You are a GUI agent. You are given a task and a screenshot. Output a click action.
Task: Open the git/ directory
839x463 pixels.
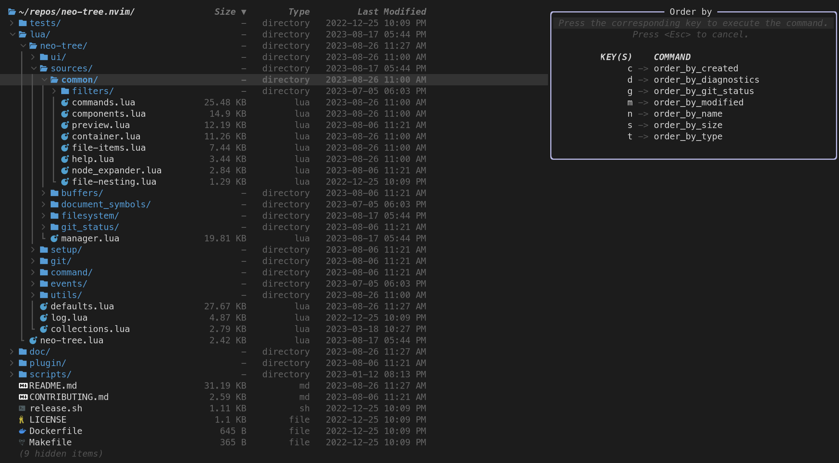(61, 261)
